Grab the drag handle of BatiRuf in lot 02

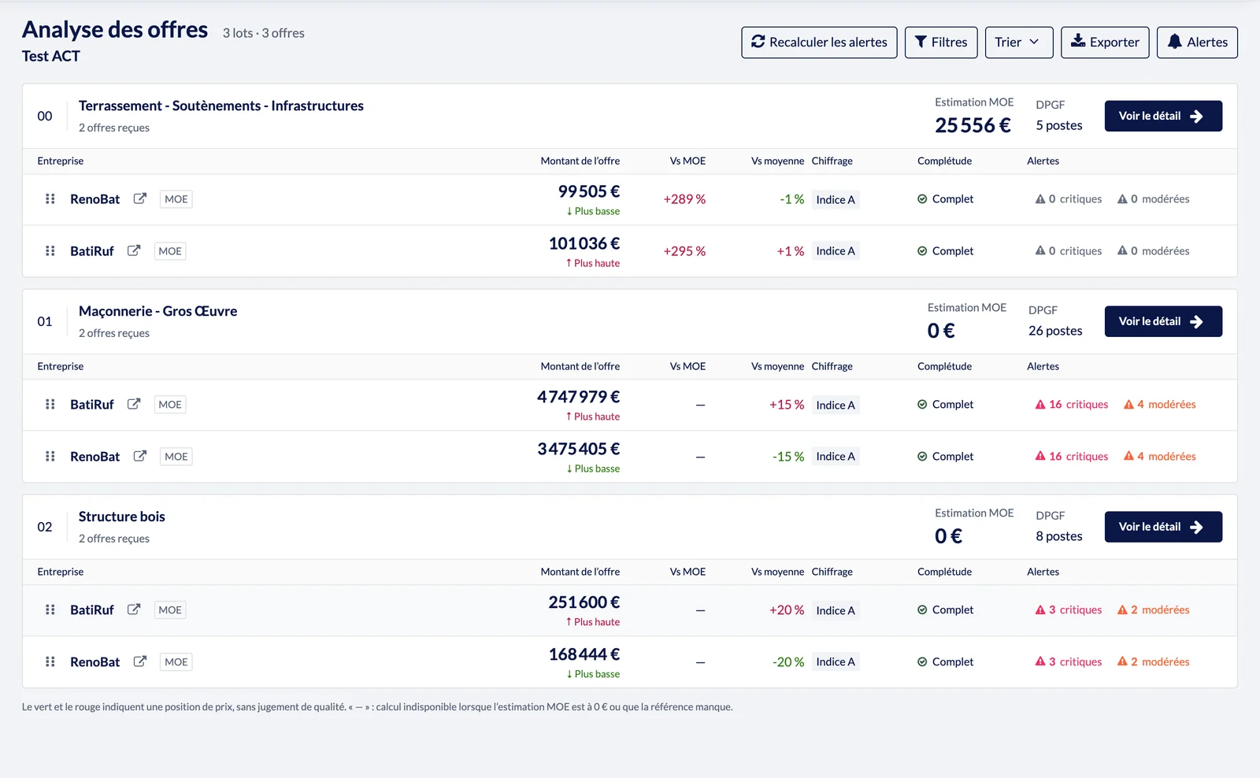pyautogui.click(x=50, y=610)
